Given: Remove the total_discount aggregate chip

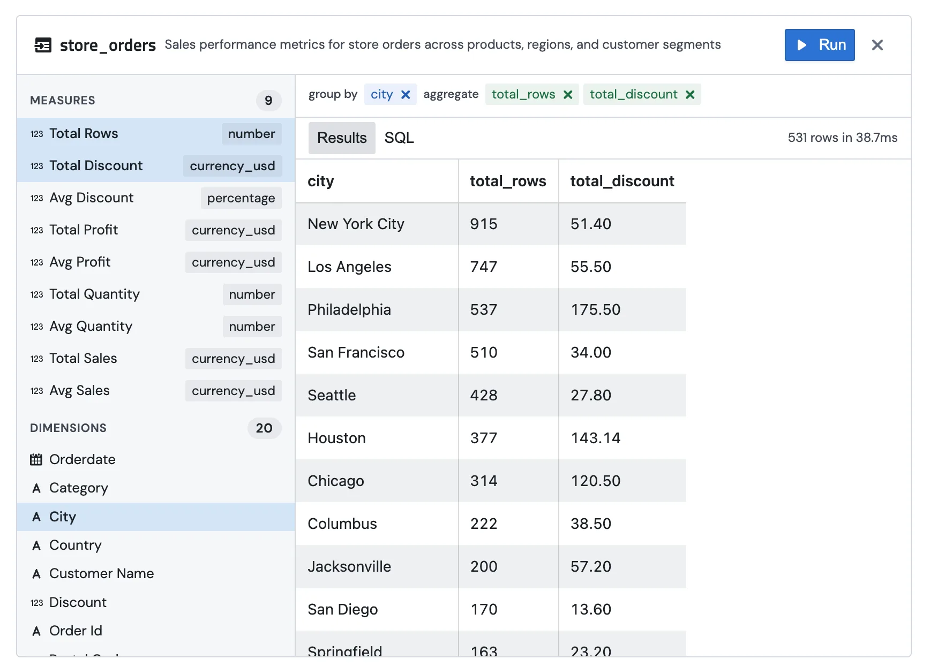Looking at the screenshot, I should click(690, 95).
